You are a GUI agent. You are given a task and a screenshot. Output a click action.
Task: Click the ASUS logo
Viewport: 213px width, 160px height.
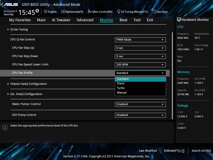click(11, 4)
